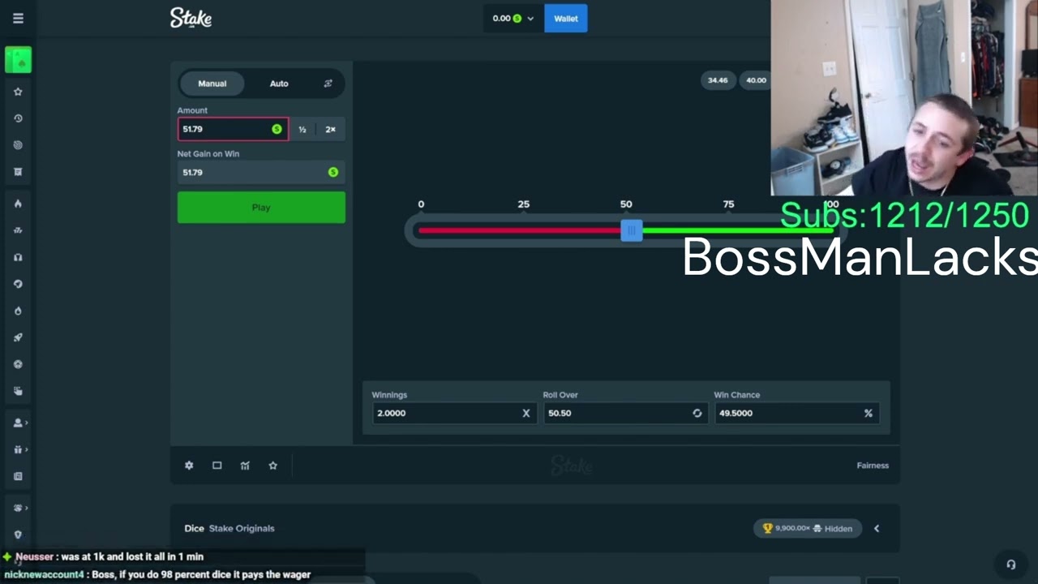Expand the people group section in sidebar
This screenshot has width=1038, height=584.
tap(19, 508)
